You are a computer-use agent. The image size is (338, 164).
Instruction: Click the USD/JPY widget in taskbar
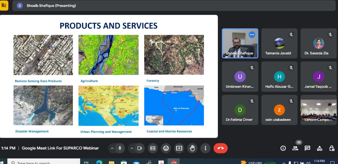[x=258, y=162]
